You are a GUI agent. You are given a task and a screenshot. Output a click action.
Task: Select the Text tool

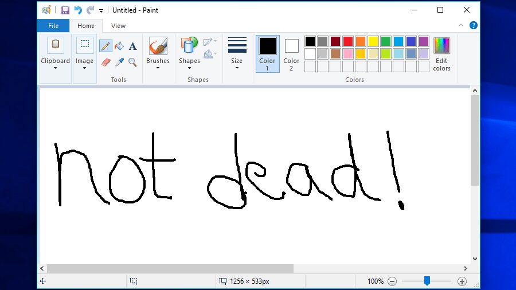click(132, 46)
